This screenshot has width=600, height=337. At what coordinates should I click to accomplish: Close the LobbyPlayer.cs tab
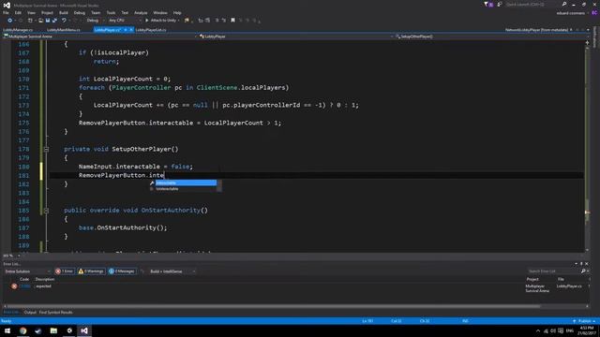tap(131, 30)
